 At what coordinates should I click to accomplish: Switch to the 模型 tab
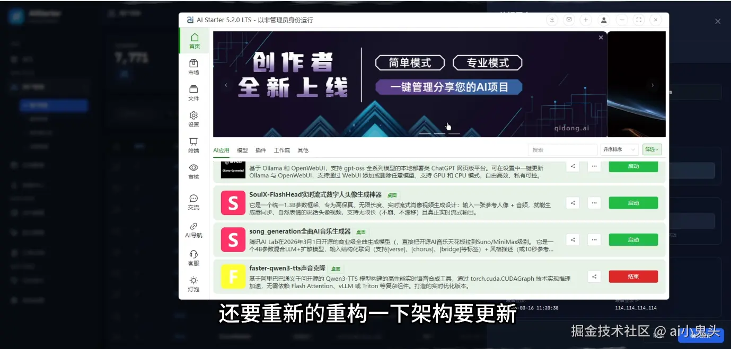click(242, 150)
